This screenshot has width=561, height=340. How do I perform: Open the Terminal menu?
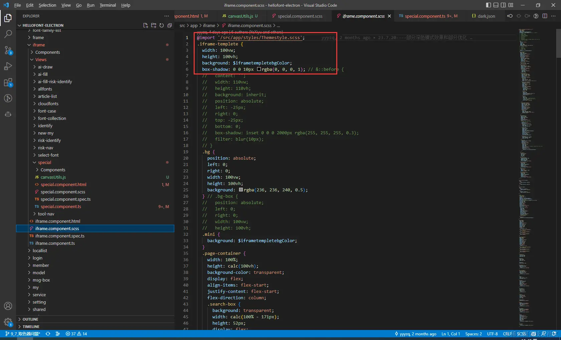tap(108, 5)
